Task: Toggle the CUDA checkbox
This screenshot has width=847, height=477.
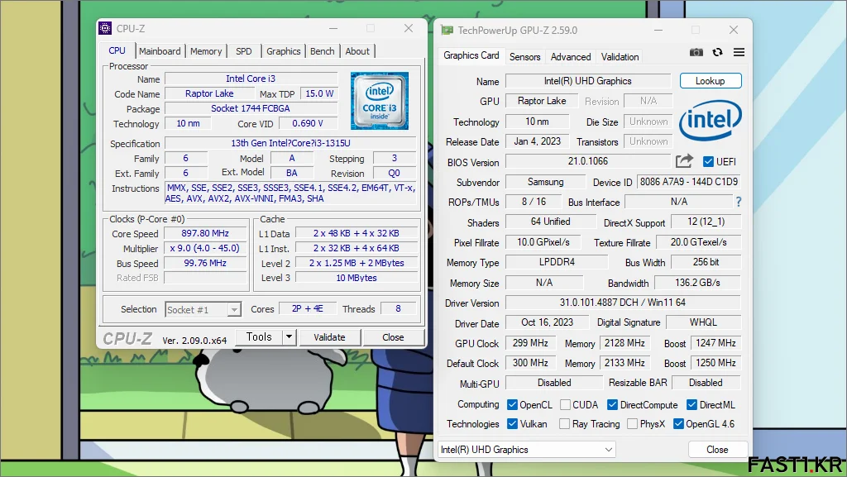Action: [x=565, y=405]
